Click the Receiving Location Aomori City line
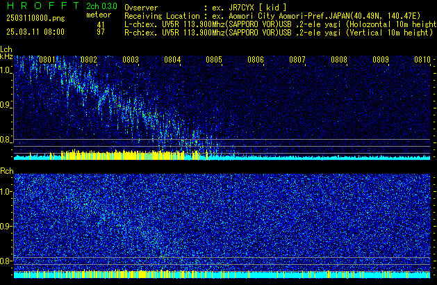The height and width of the screenshot is (285, 437). click(272, 16)
